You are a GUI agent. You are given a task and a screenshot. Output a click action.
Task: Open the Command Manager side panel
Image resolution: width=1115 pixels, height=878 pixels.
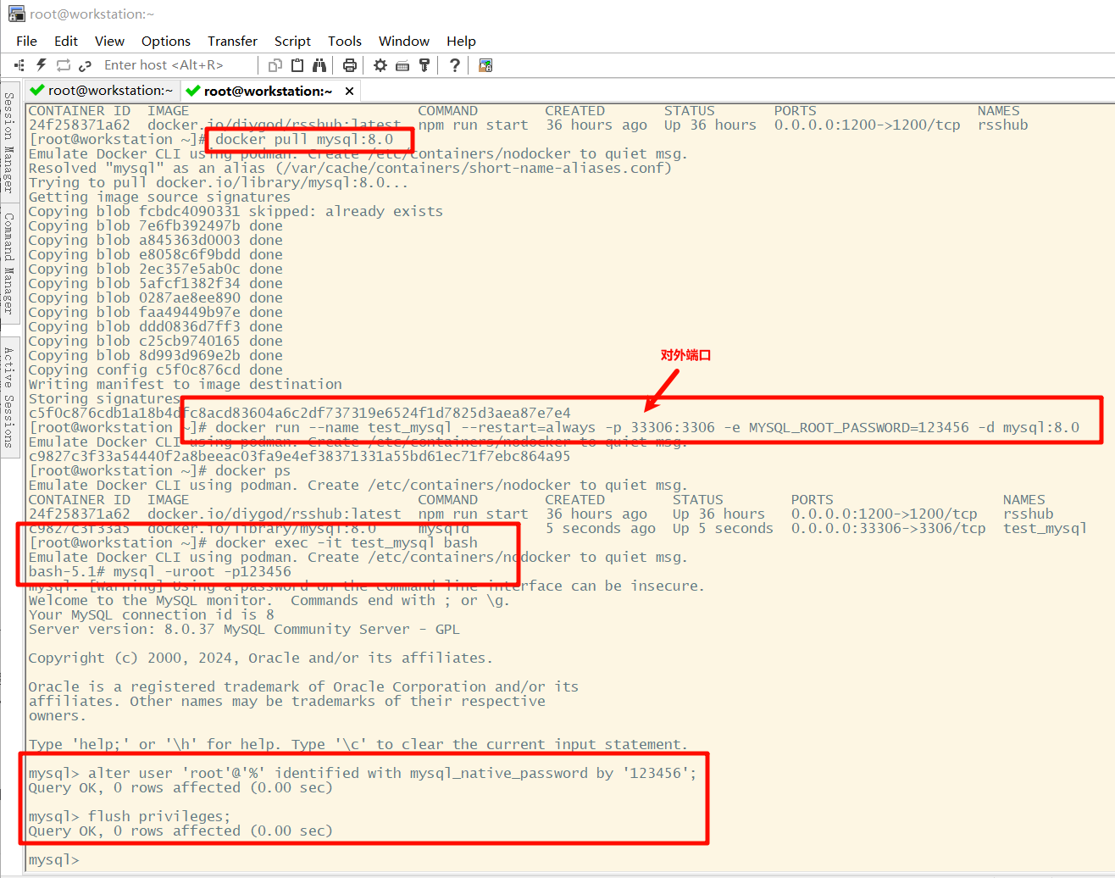(x=9, y=263)
